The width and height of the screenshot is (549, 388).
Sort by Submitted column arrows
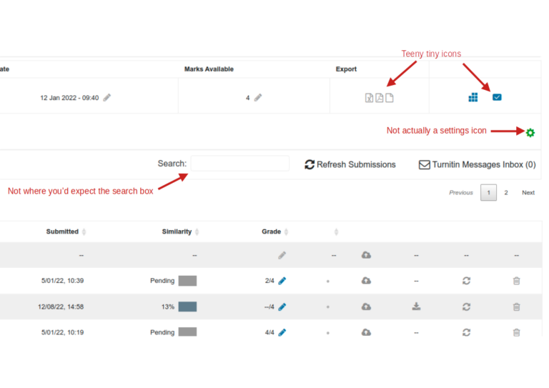(x=84, y=232)
